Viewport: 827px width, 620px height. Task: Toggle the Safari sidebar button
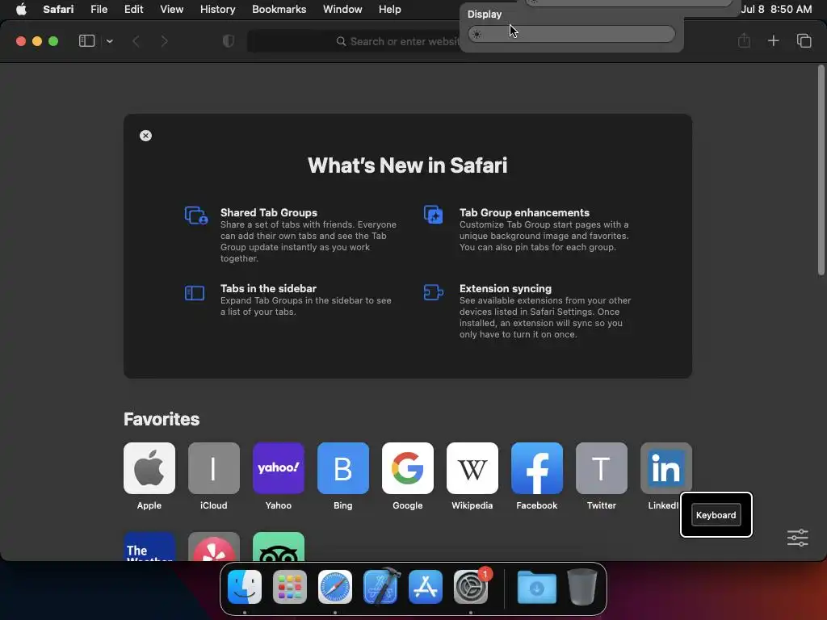click(x=86, y=41)
